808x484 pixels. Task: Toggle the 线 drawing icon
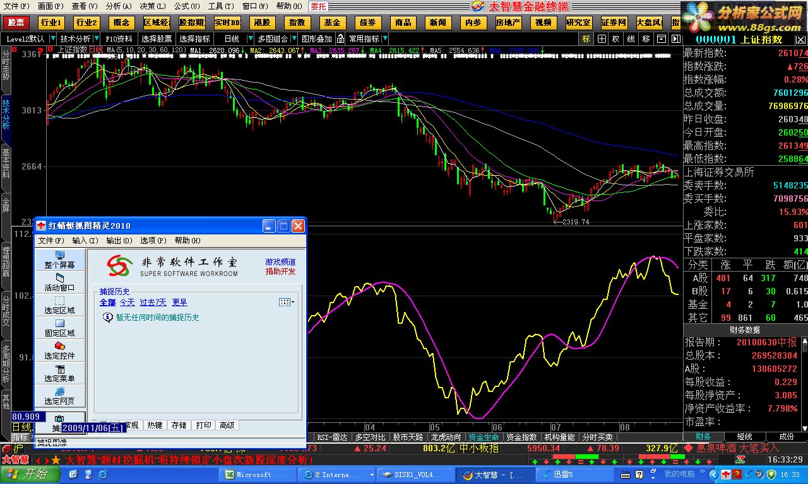tap(631, 39)
